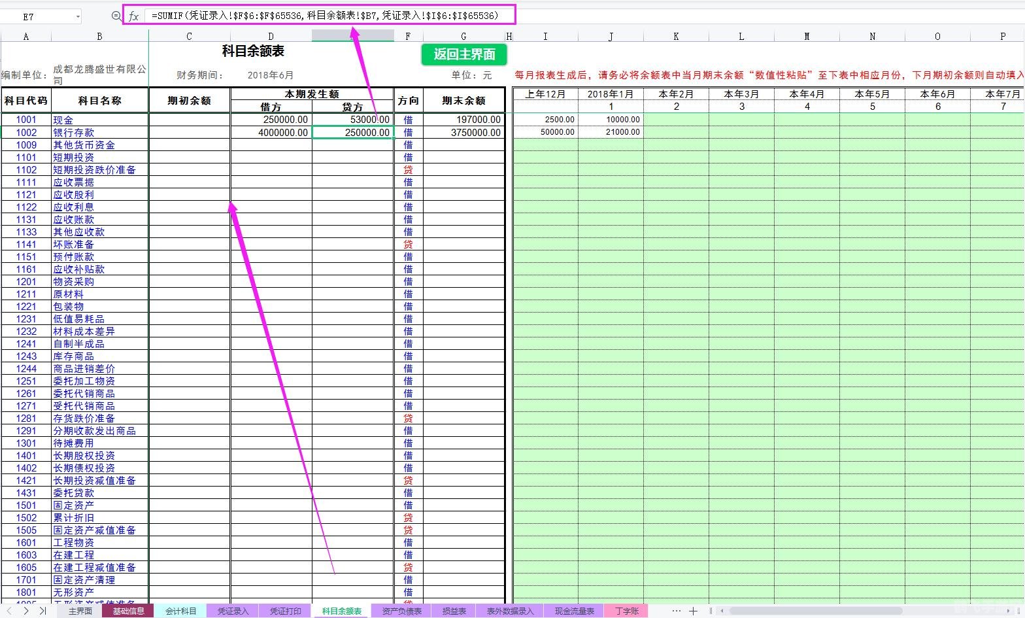This screenshot has width=1025, height=618.
Task: Click account code 1001 link for 现金
Action: (x=26, y=120)
